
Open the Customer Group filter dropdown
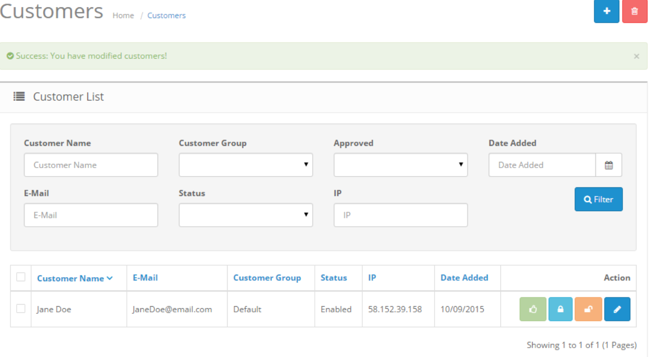tap(246, 165)
